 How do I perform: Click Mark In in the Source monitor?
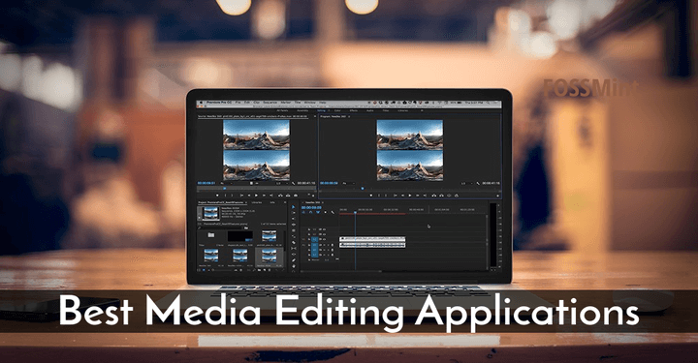tap(225, 196)
